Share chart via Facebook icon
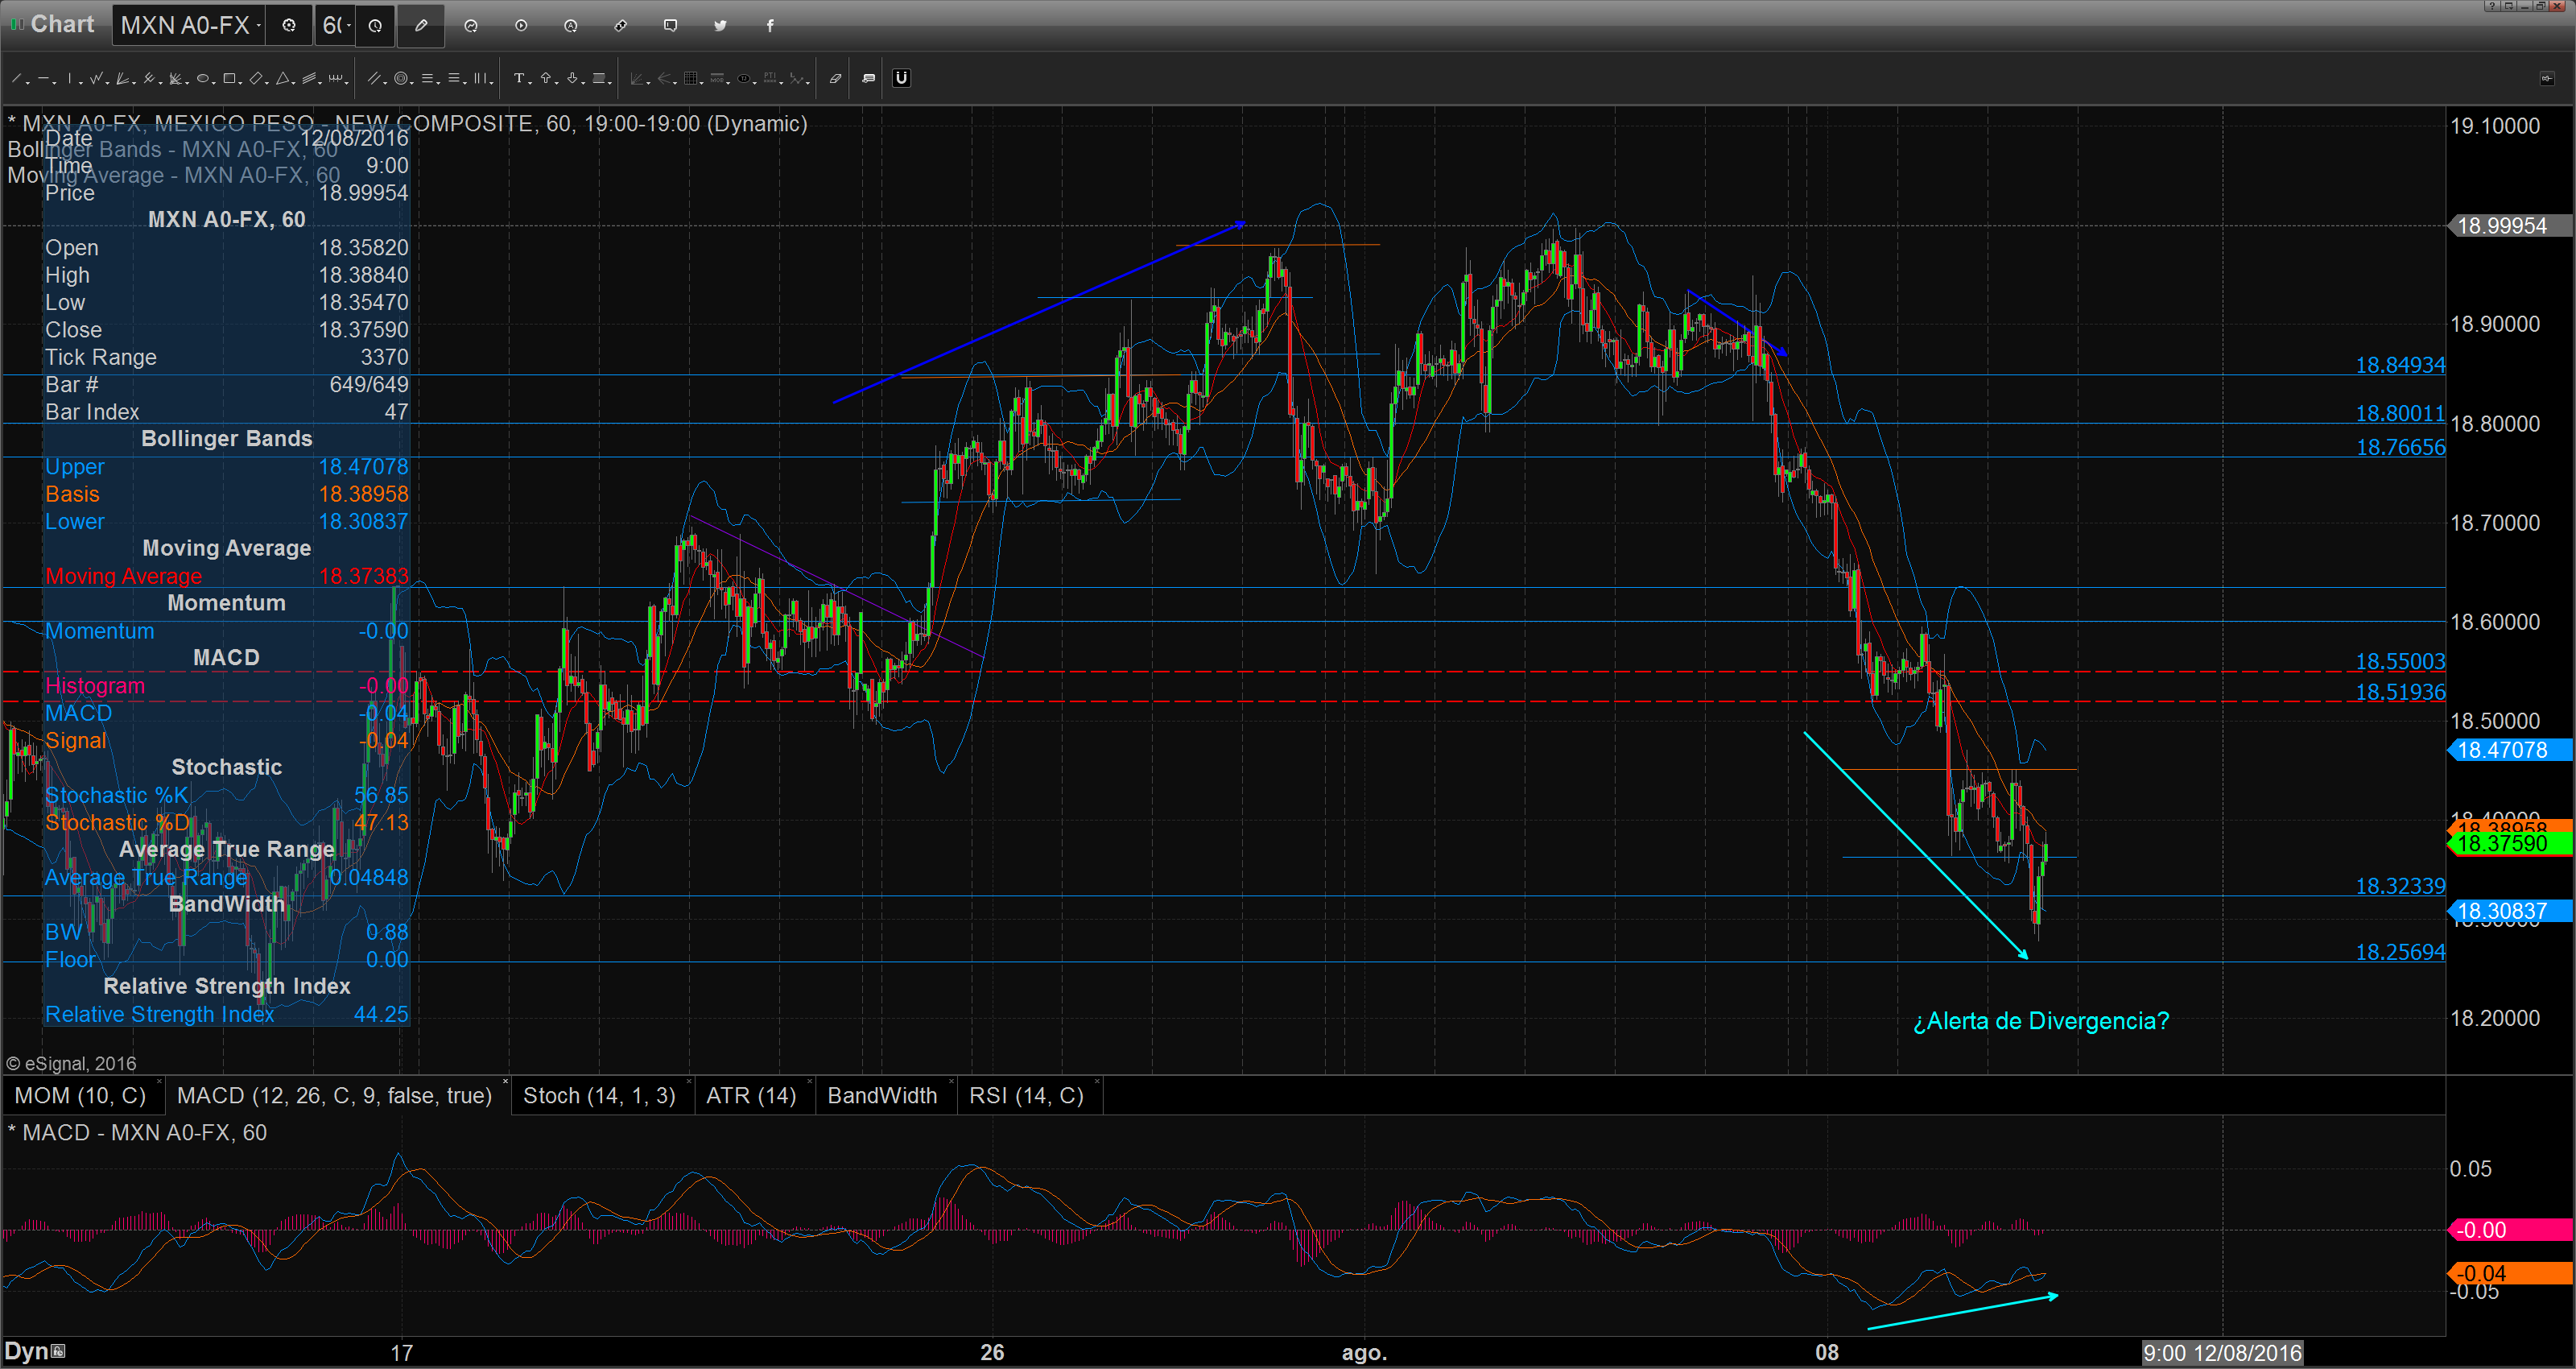 pos(770,26)
